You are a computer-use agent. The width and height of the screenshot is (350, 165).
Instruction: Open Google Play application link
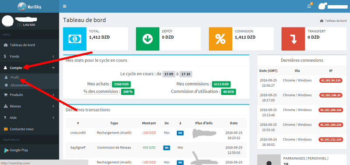coord(29,150)
